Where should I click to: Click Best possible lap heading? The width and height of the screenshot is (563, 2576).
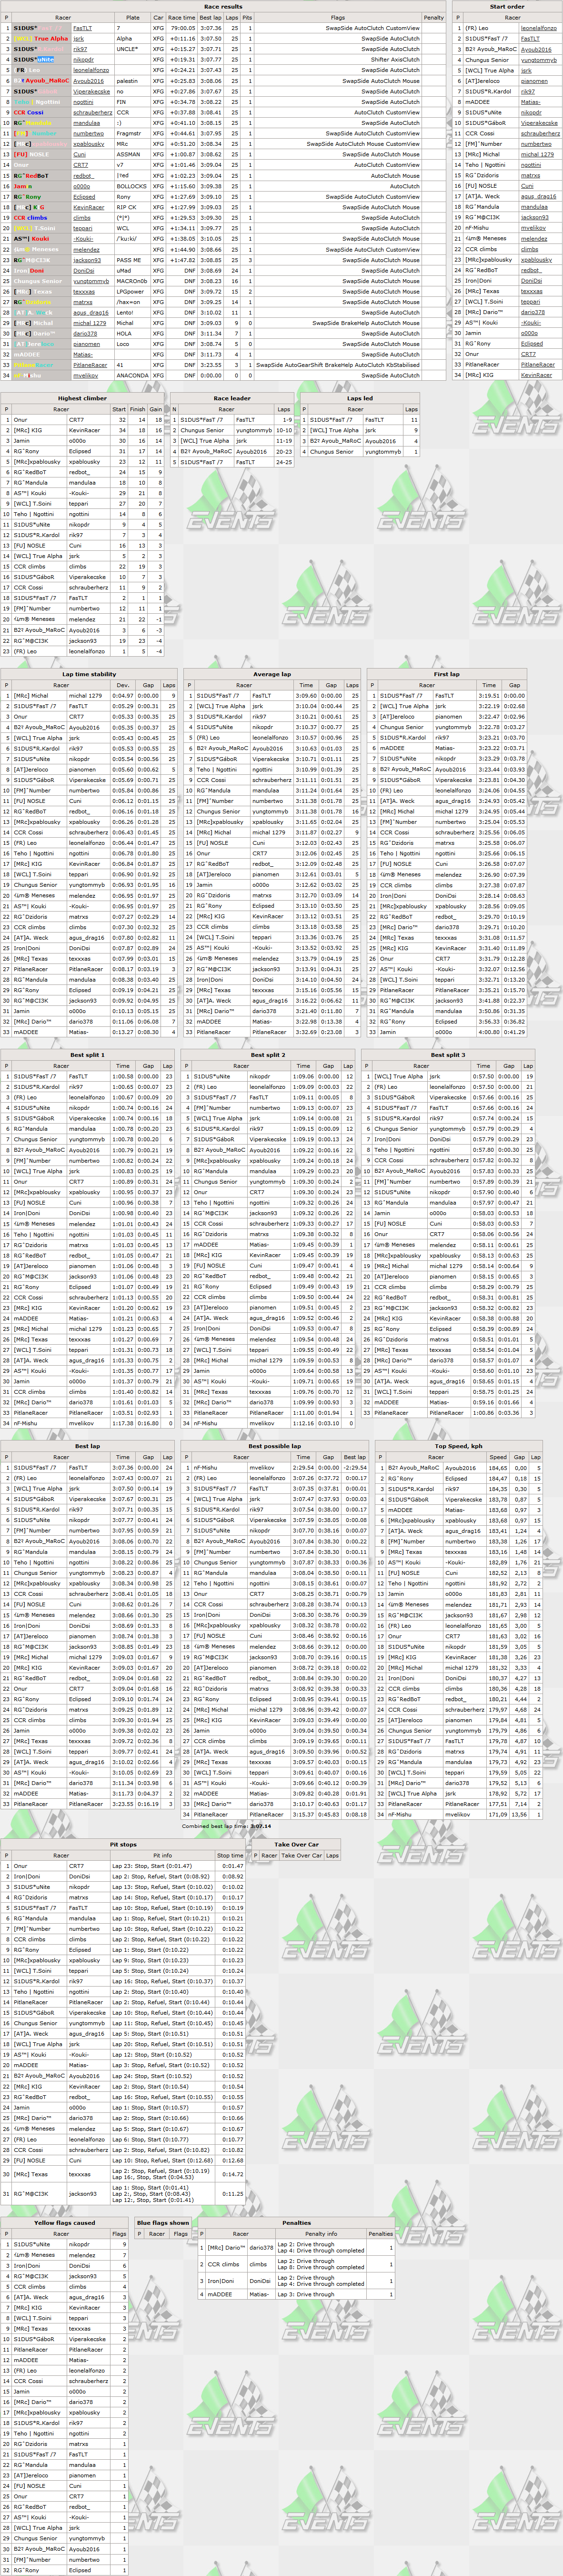(x=274, y=1446)
